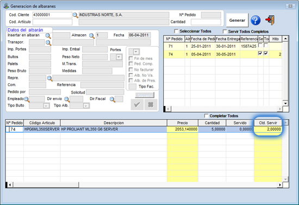Click the Ctd. Servir column header
299x205 pixels.
268,123
